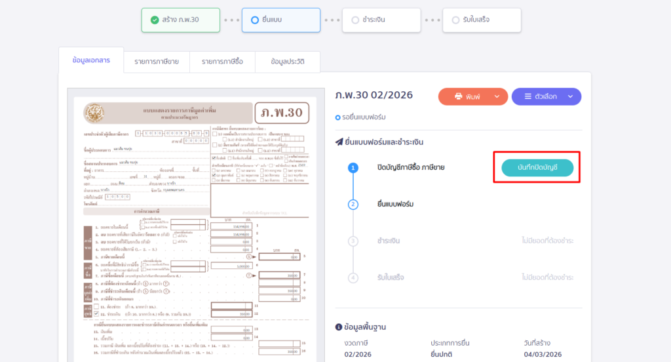This screenshot has width=671, height=362.
Task: Open the ข้อมูลประวัติ tab
Action: pyautogui.click(x=288, y=62)
